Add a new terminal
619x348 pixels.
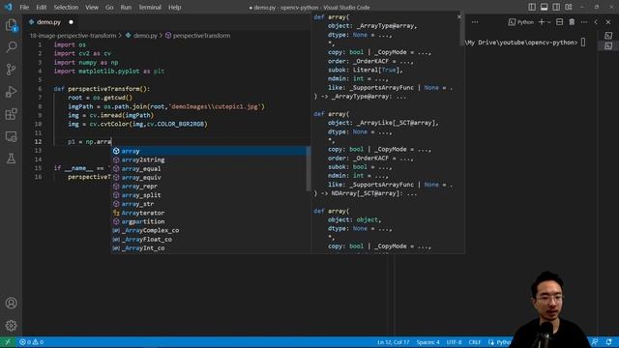pyautogui.click(x=542, y=22)
